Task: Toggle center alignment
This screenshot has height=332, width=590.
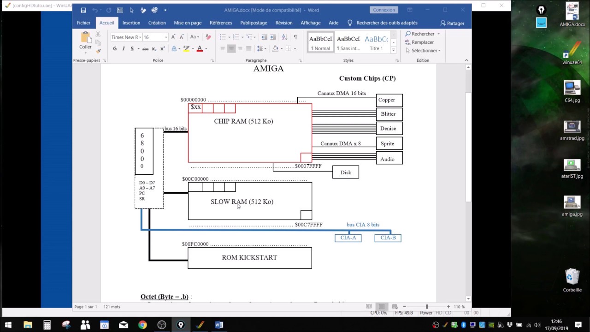Action: click(x=231, y=48)
